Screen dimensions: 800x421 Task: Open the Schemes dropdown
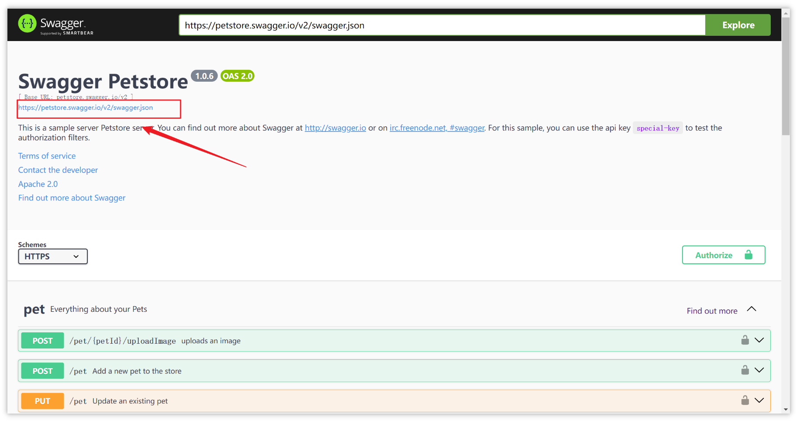click(x=52, y=256)
